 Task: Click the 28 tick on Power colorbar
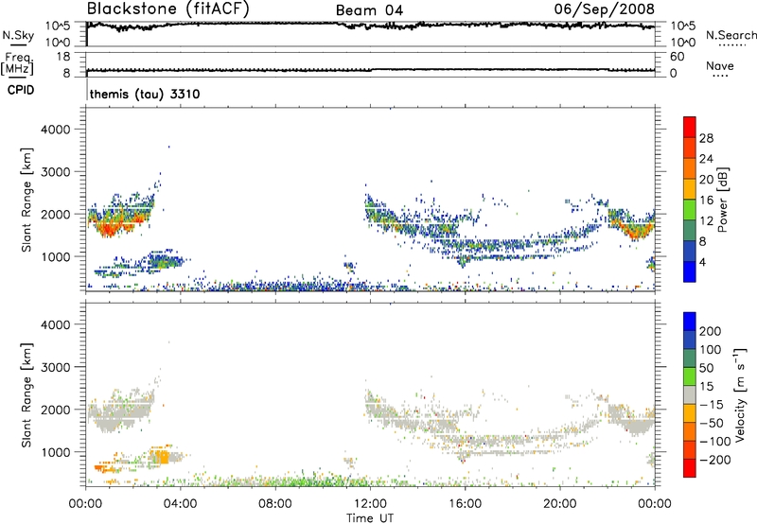[706, 138]
